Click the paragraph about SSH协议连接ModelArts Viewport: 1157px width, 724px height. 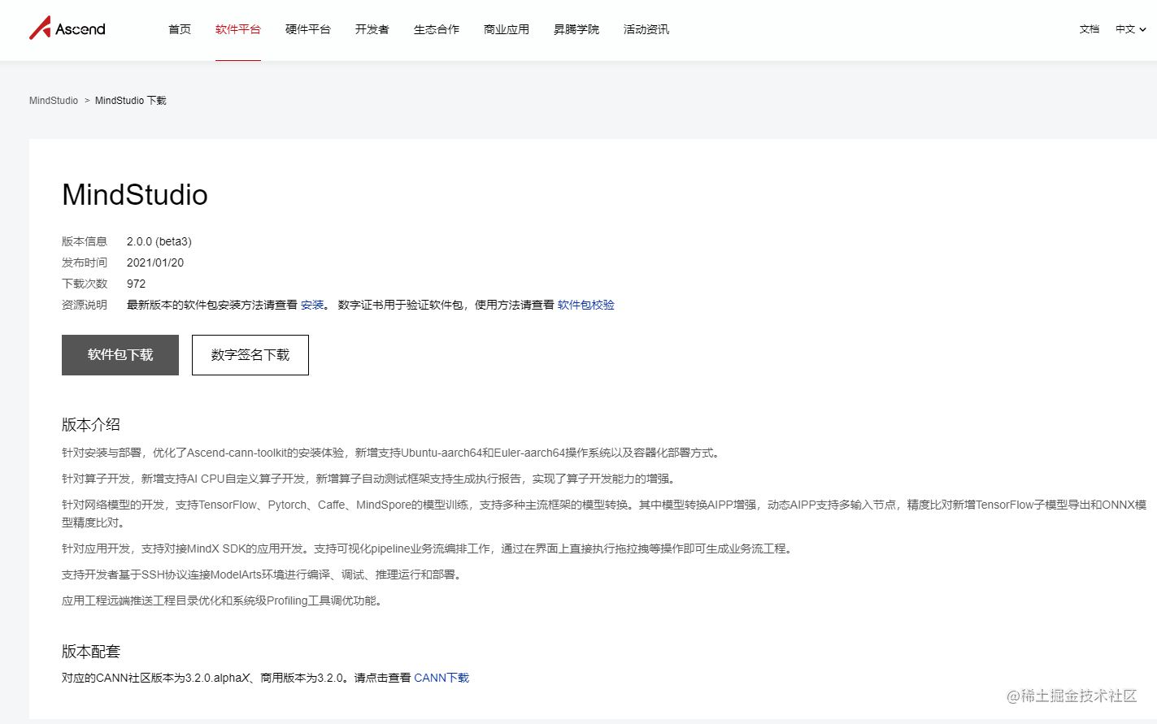263,574
